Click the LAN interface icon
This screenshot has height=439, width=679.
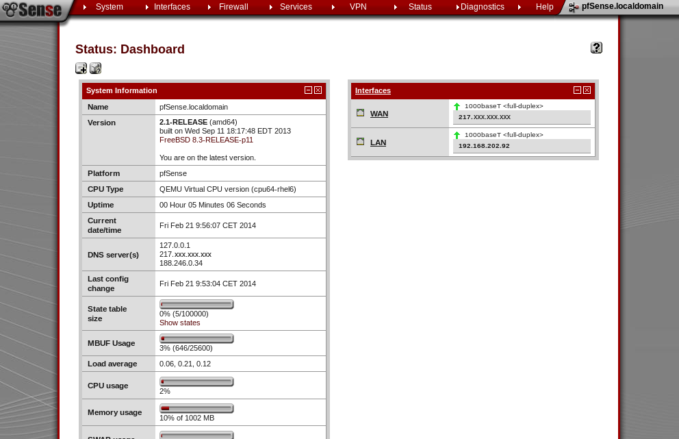tap(360, 142)
